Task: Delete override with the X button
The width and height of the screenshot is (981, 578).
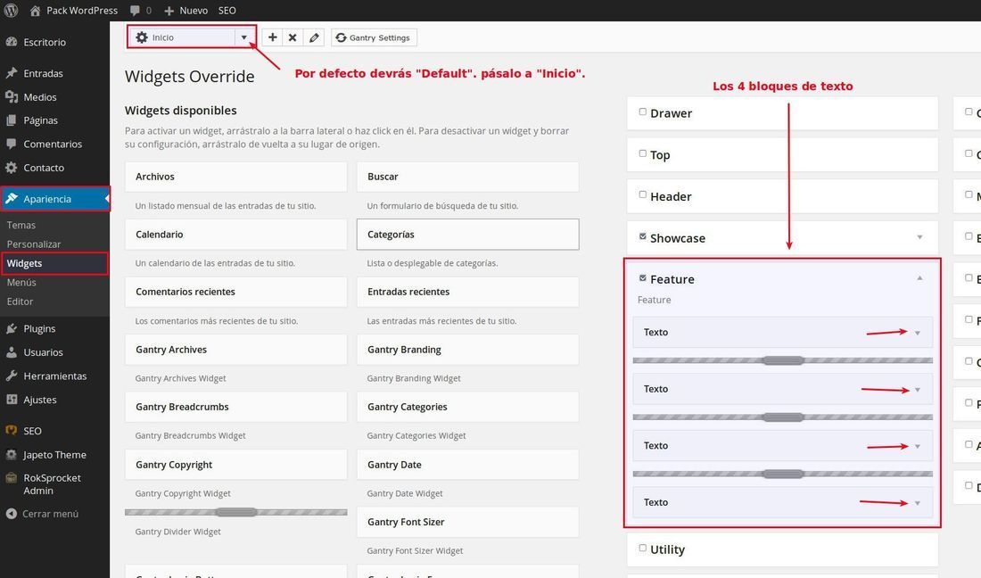Action: point(293,37)
